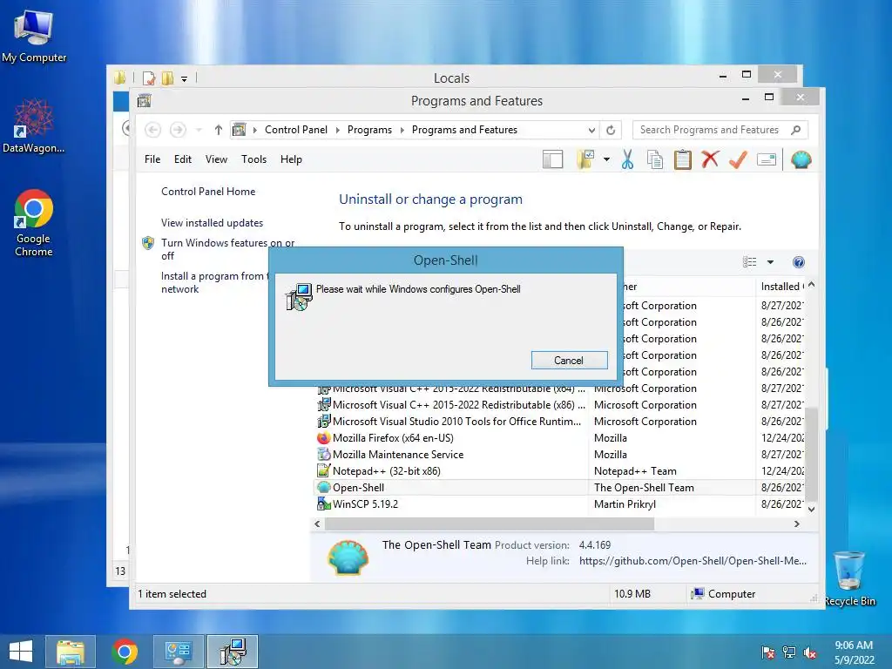Go up one level with Up arrow
The width and height of the screenshot is (892, 669).
coord(218,130)
